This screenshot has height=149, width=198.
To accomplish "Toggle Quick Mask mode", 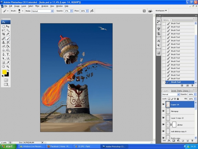I will coord(6,80).
